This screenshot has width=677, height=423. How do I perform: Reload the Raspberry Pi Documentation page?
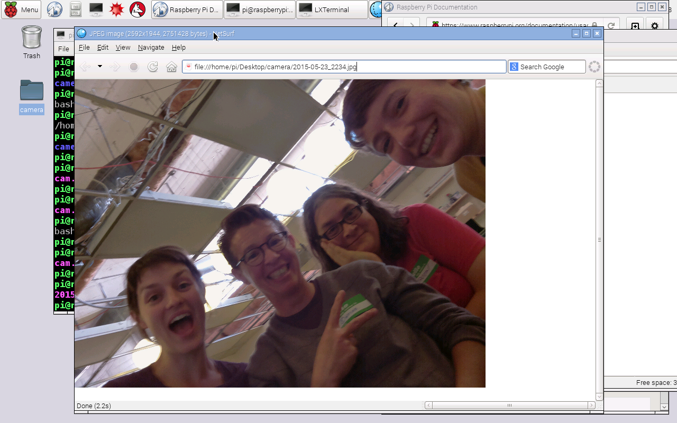click(611, 25)
